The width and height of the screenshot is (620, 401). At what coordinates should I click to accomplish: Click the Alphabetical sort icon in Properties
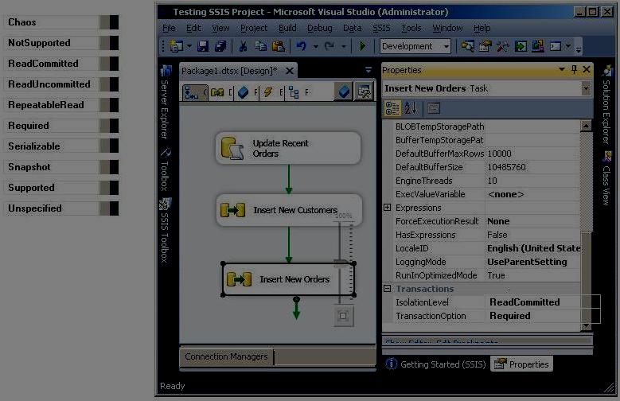click(411, 108)
